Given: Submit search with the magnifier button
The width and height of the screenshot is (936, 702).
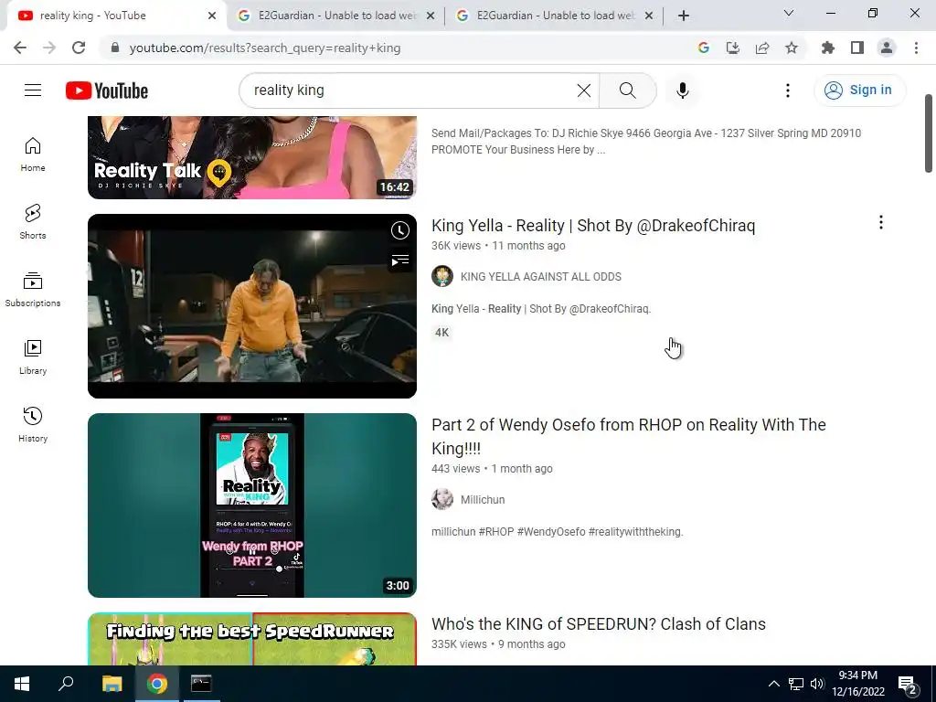Looking at the screenshot, I should (x=627, y=90).
